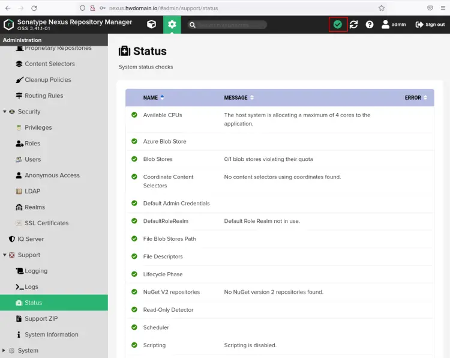Open the Browse cube icon in header

(151, 25)
